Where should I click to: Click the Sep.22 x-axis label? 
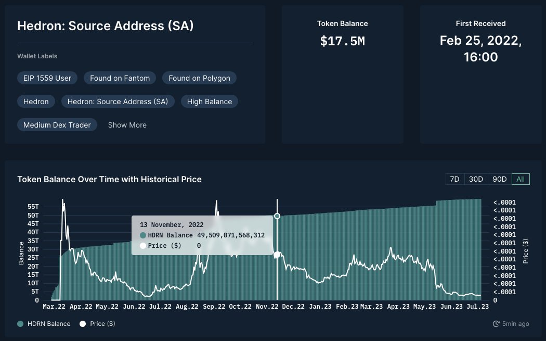[x=214, y=307]
